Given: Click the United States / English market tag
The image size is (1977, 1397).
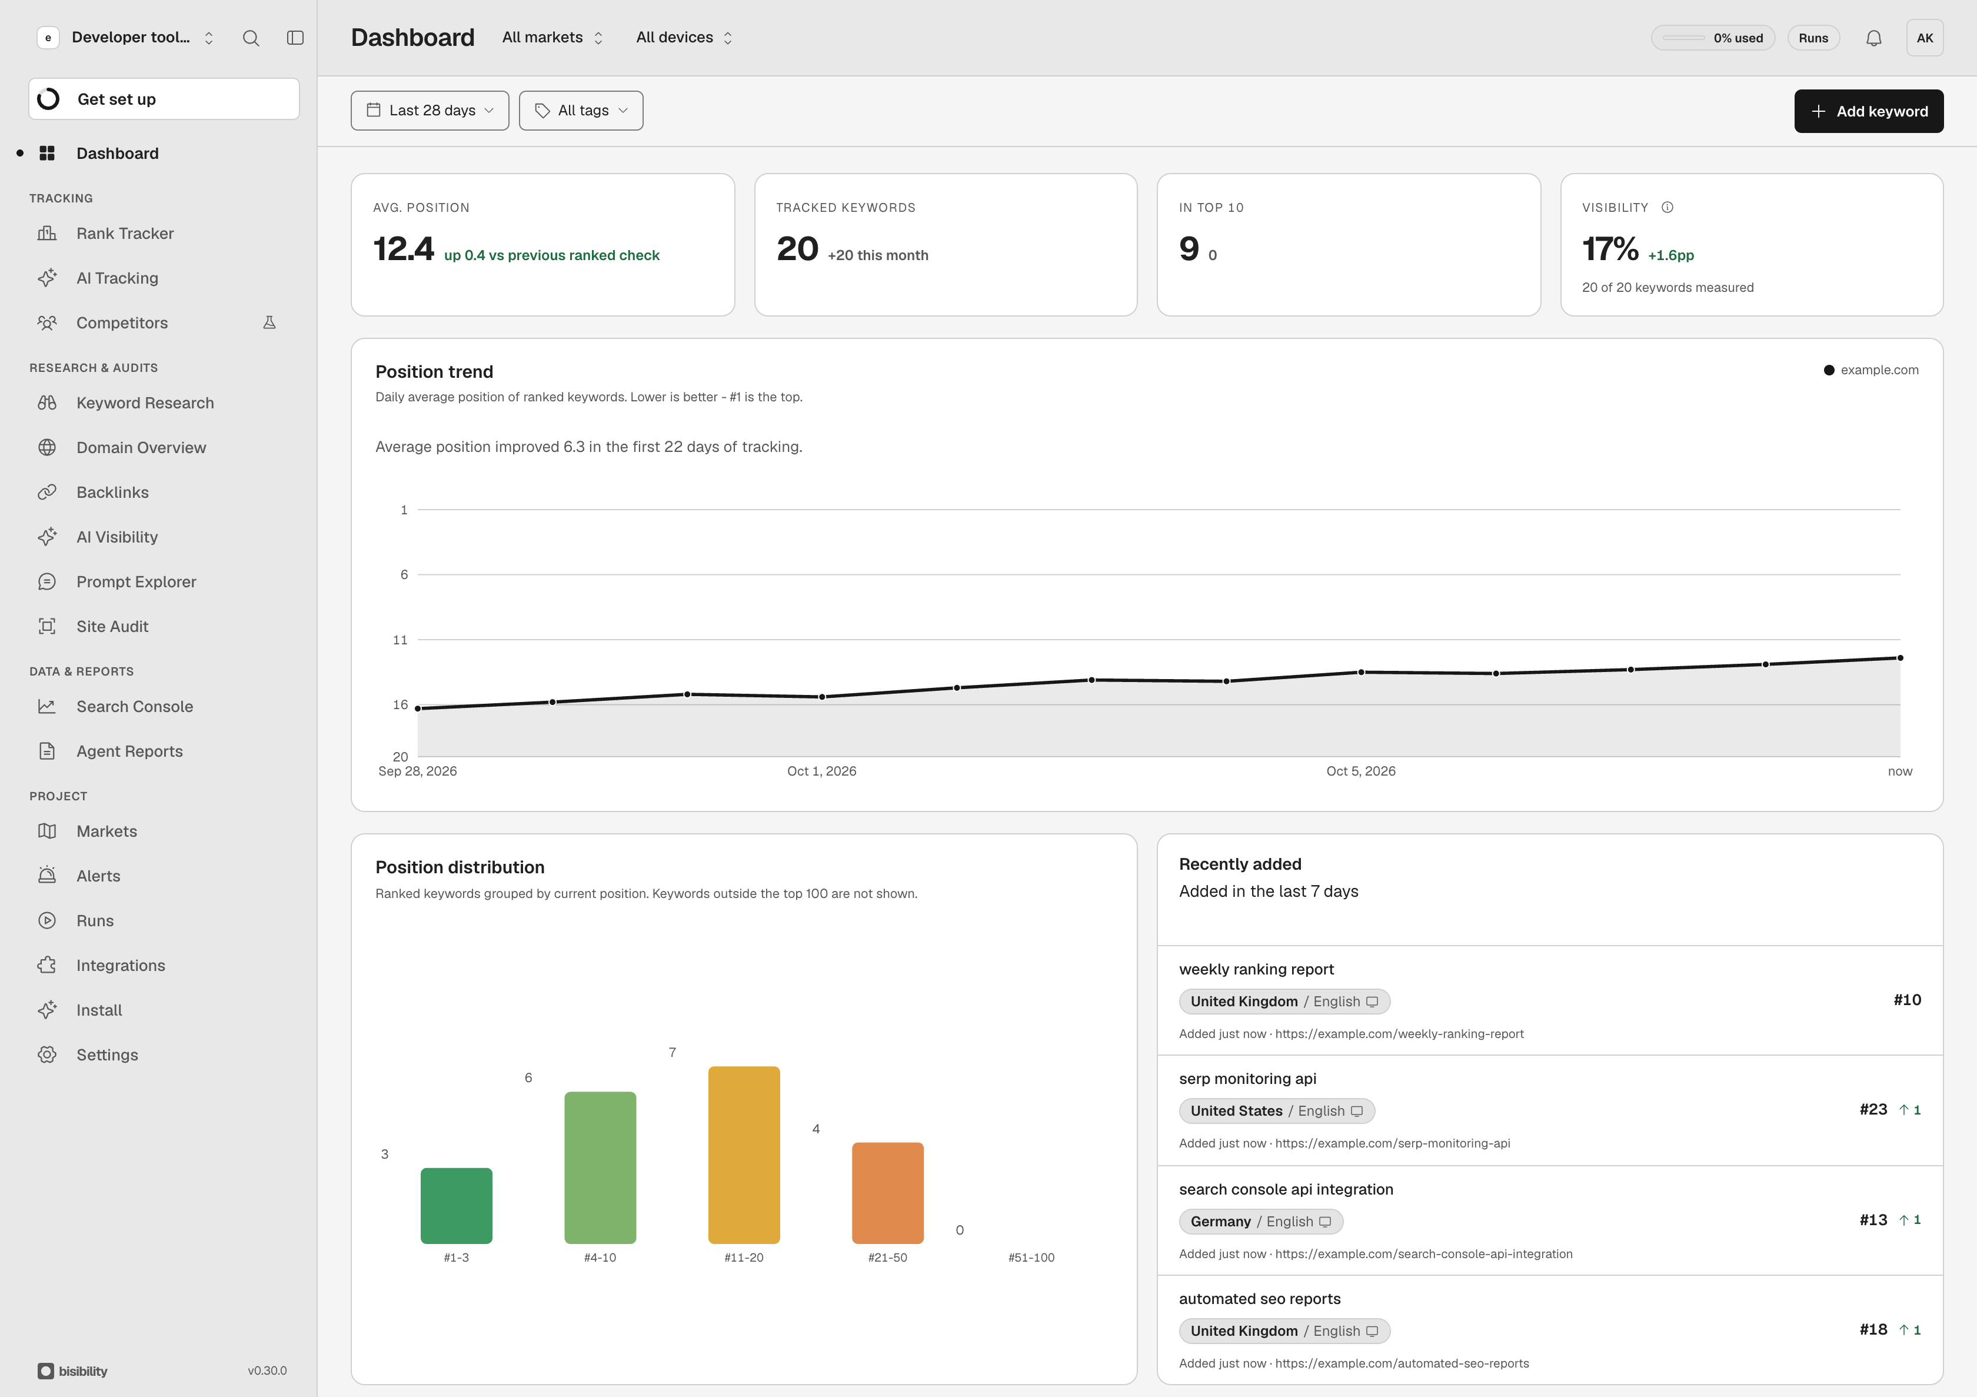Looking at the screenshot, I should point(1277,1111).
